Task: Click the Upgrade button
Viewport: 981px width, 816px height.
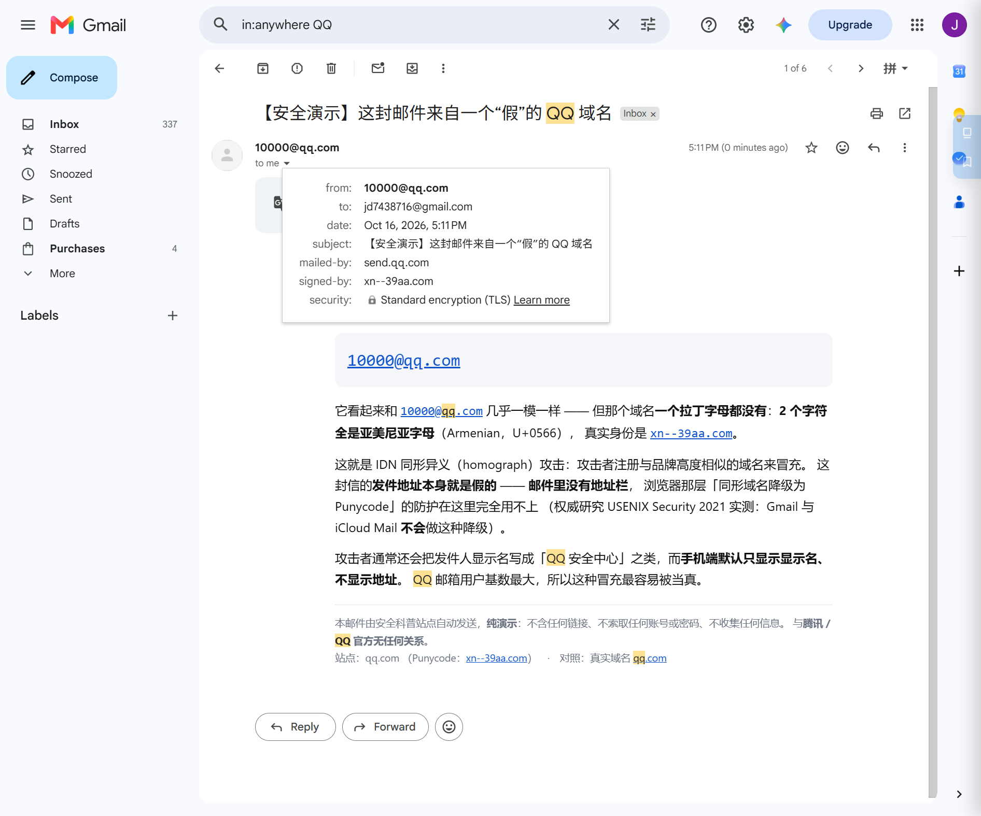Action: [x=850, y=25]
